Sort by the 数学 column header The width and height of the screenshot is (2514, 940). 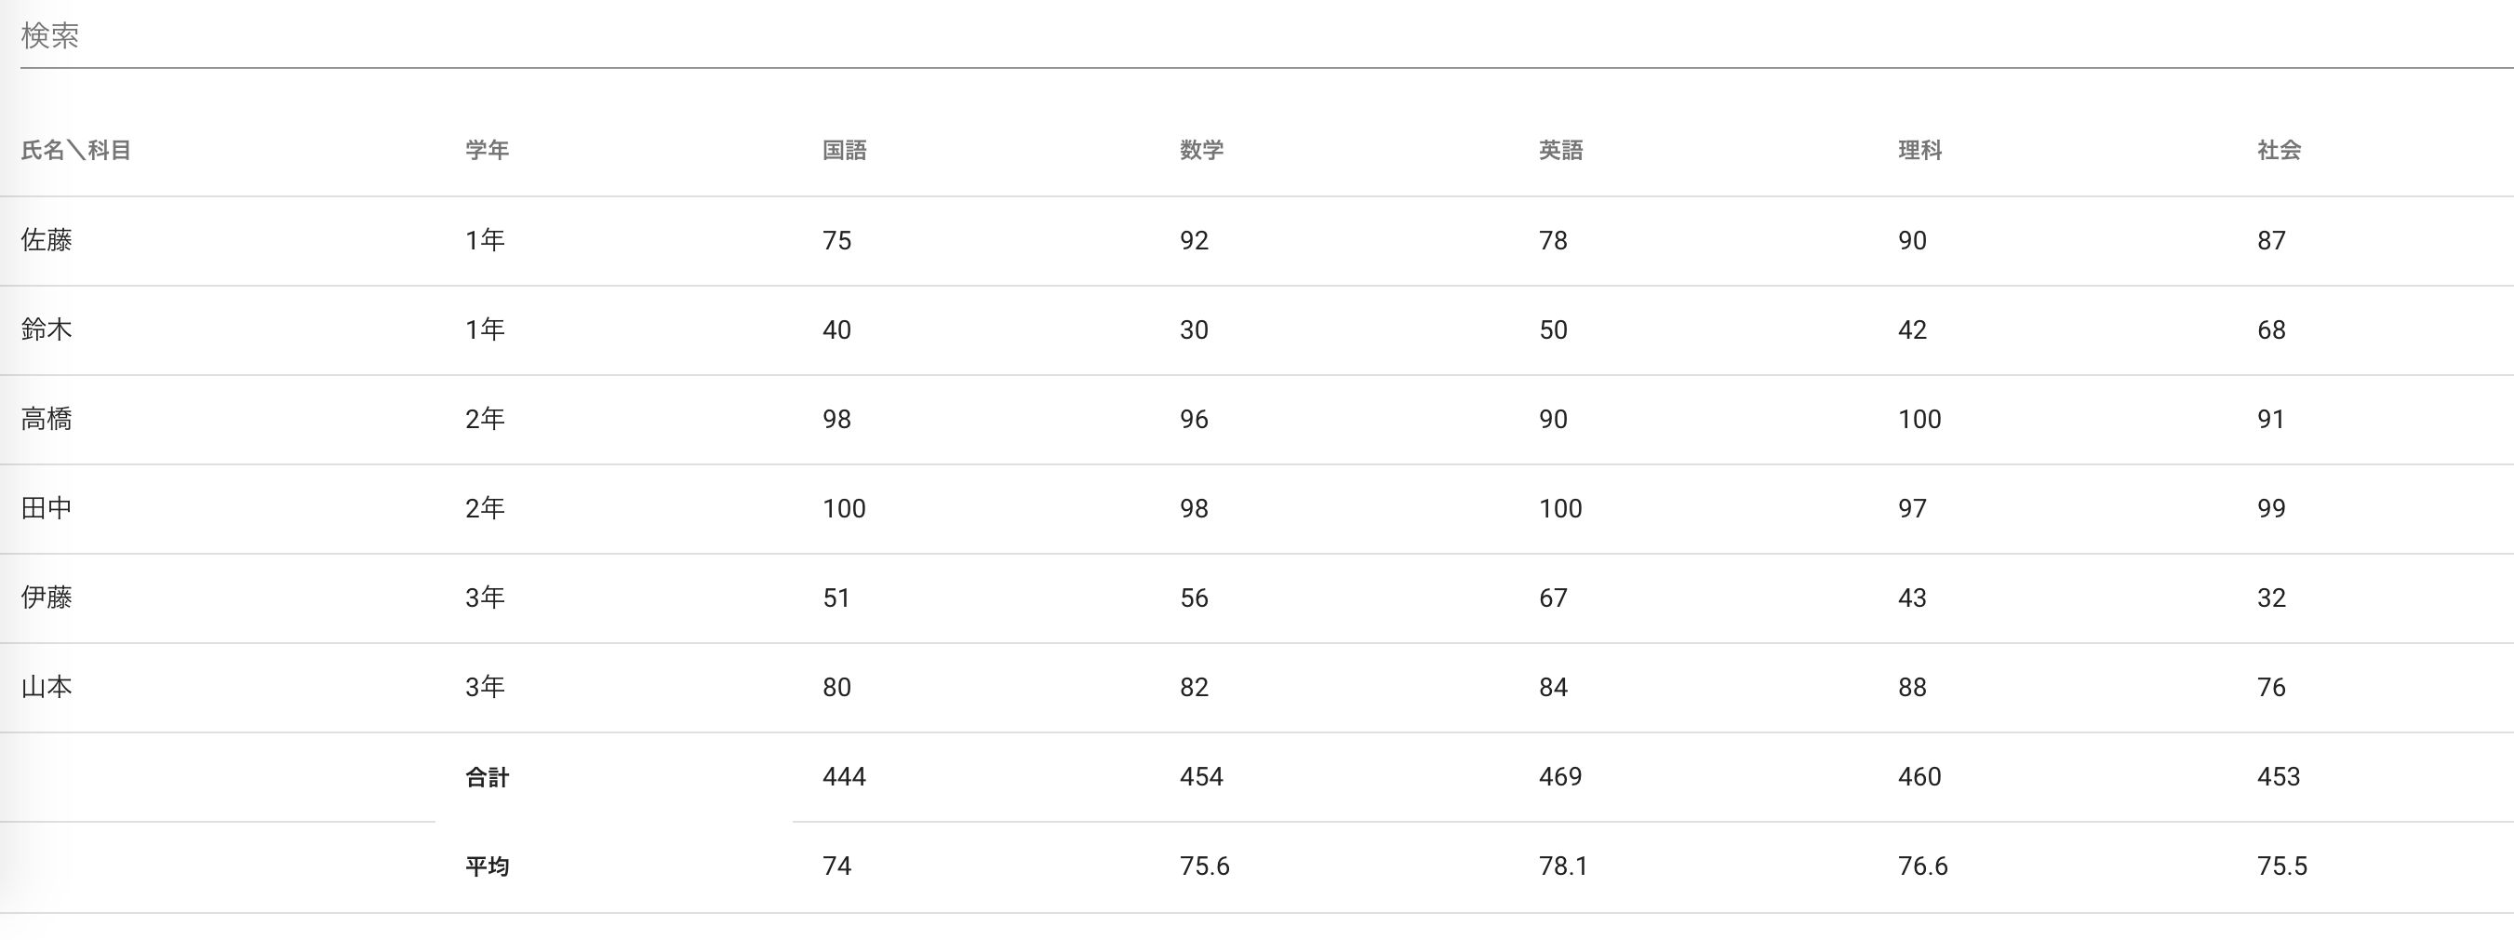tap(1201, 151)
